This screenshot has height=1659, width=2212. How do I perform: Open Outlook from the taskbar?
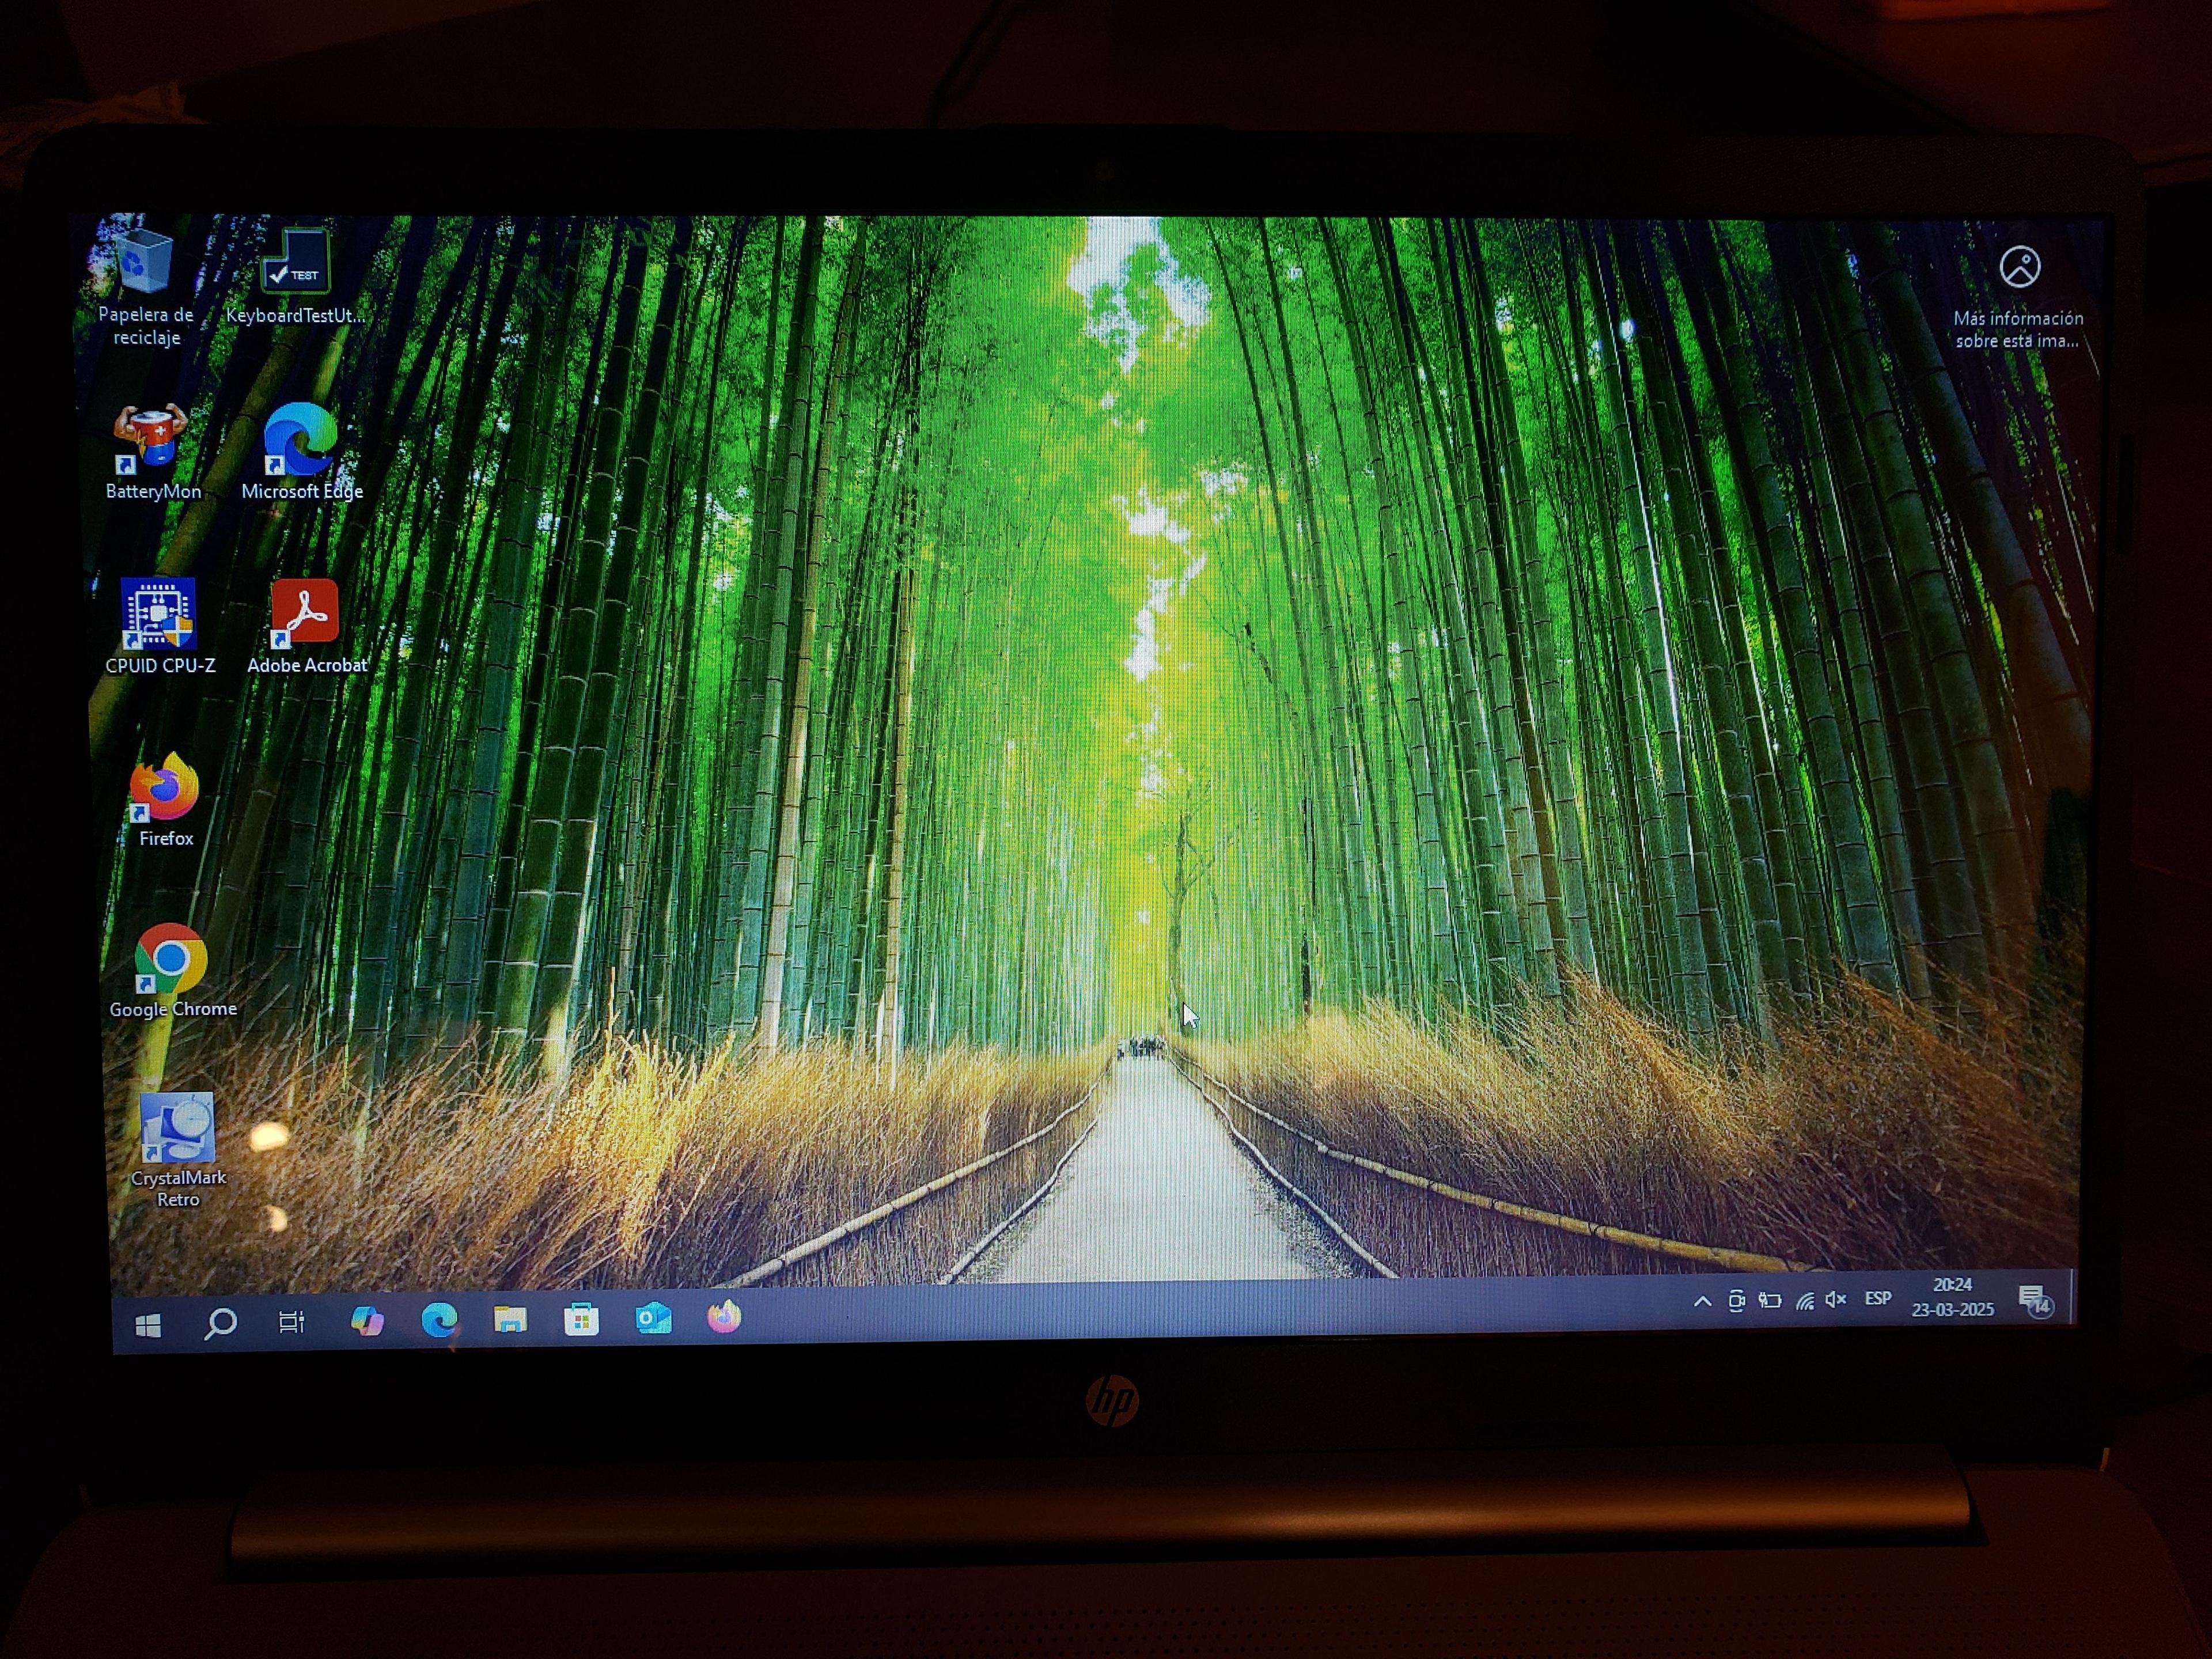coord(653,1319)
